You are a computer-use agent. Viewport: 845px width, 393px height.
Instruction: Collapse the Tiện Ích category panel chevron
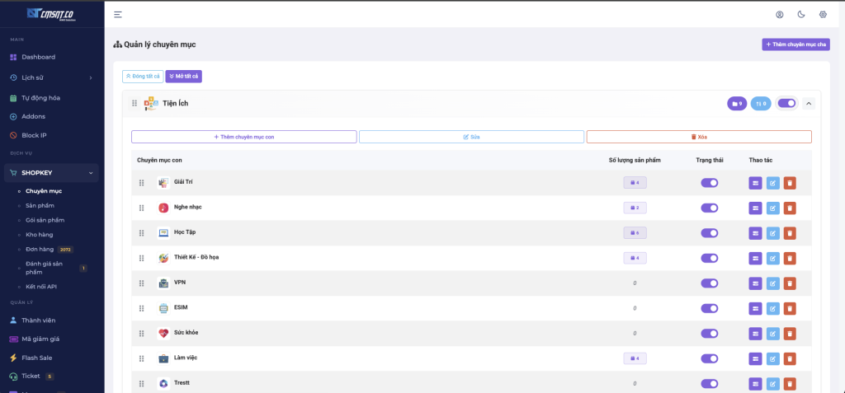coord(809,103)
